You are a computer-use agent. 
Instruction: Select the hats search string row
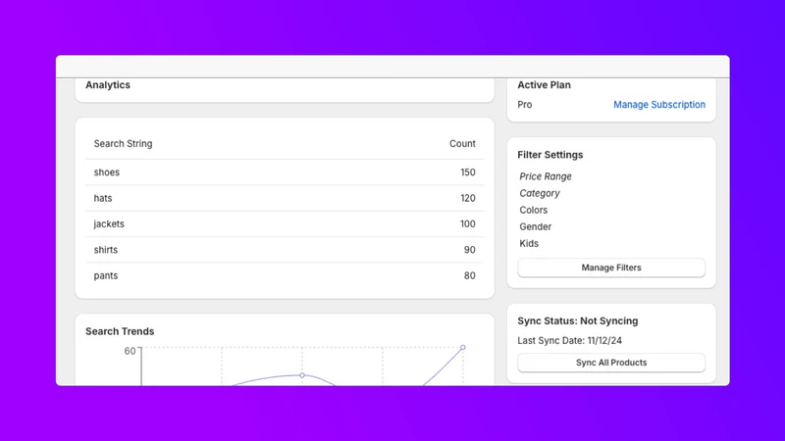click(x=285, y=198)
